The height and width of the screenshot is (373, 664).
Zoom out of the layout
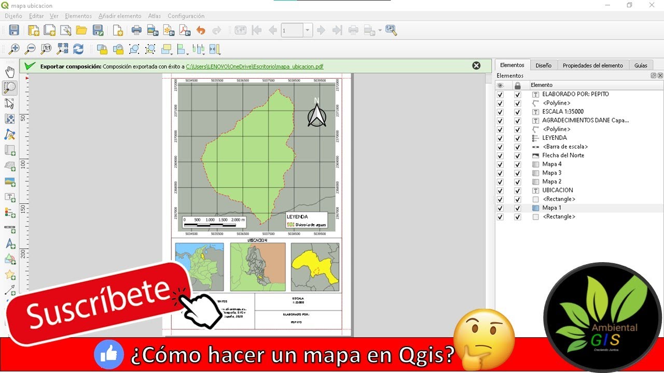(x=30, y=49)
